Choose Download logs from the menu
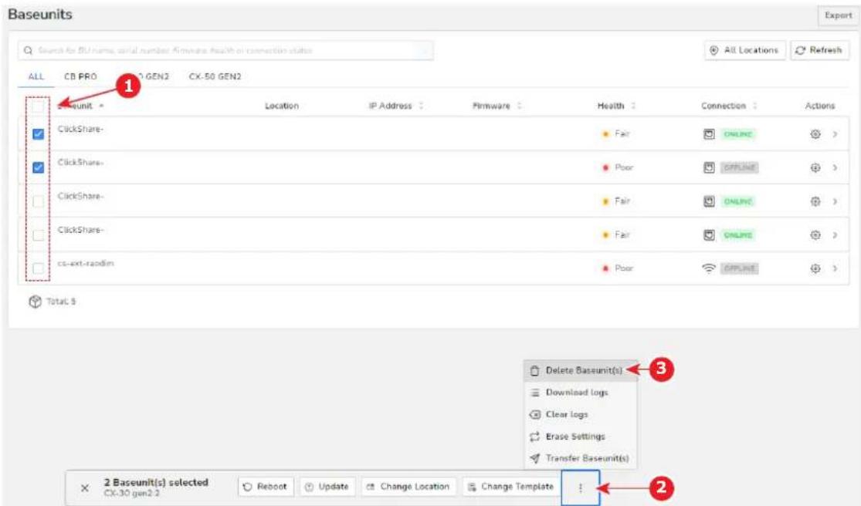This screenshot has height=506, width=861. tap(581, 393)
